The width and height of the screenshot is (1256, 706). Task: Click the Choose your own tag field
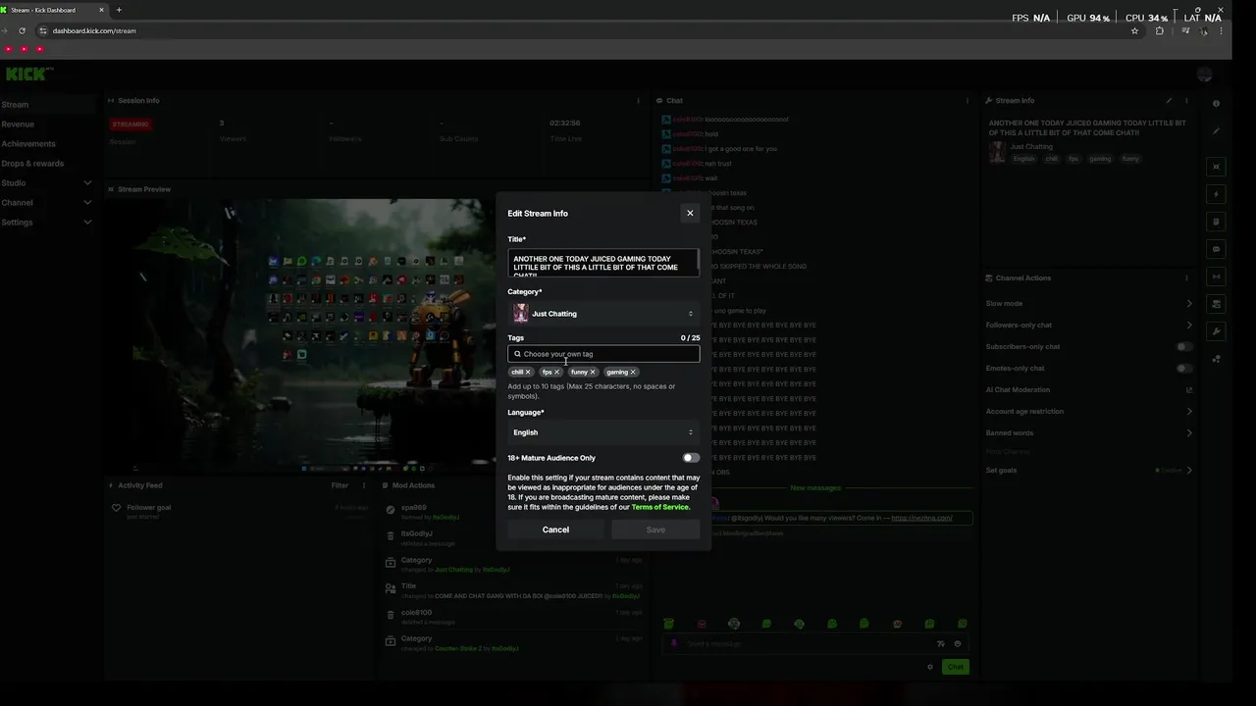(603, 354)
